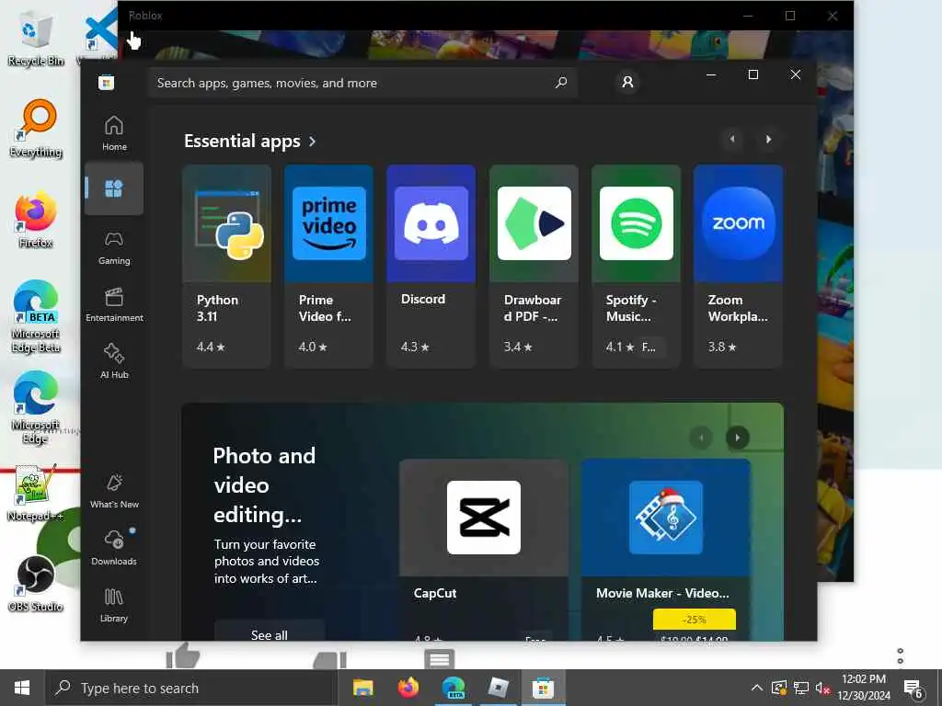The width and height of the screenshot is (942, 706).
Task: Open Firefox from the taskbar
Action: point(408,688)
